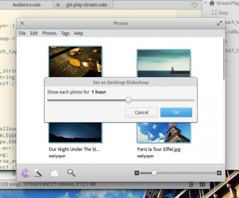The height and width of the screenshot is (198, 239).
Task: Click the cloud publish icon
Action: [x=54, y=173]
